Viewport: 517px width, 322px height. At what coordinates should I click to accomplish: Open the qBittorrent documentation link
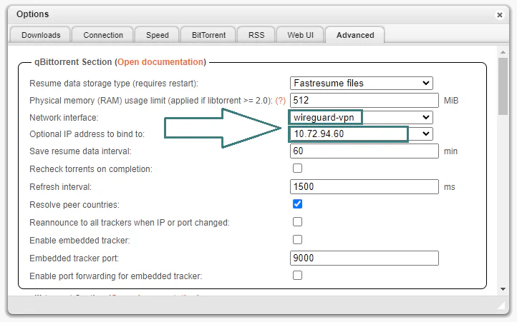click(x=160, y=62)
